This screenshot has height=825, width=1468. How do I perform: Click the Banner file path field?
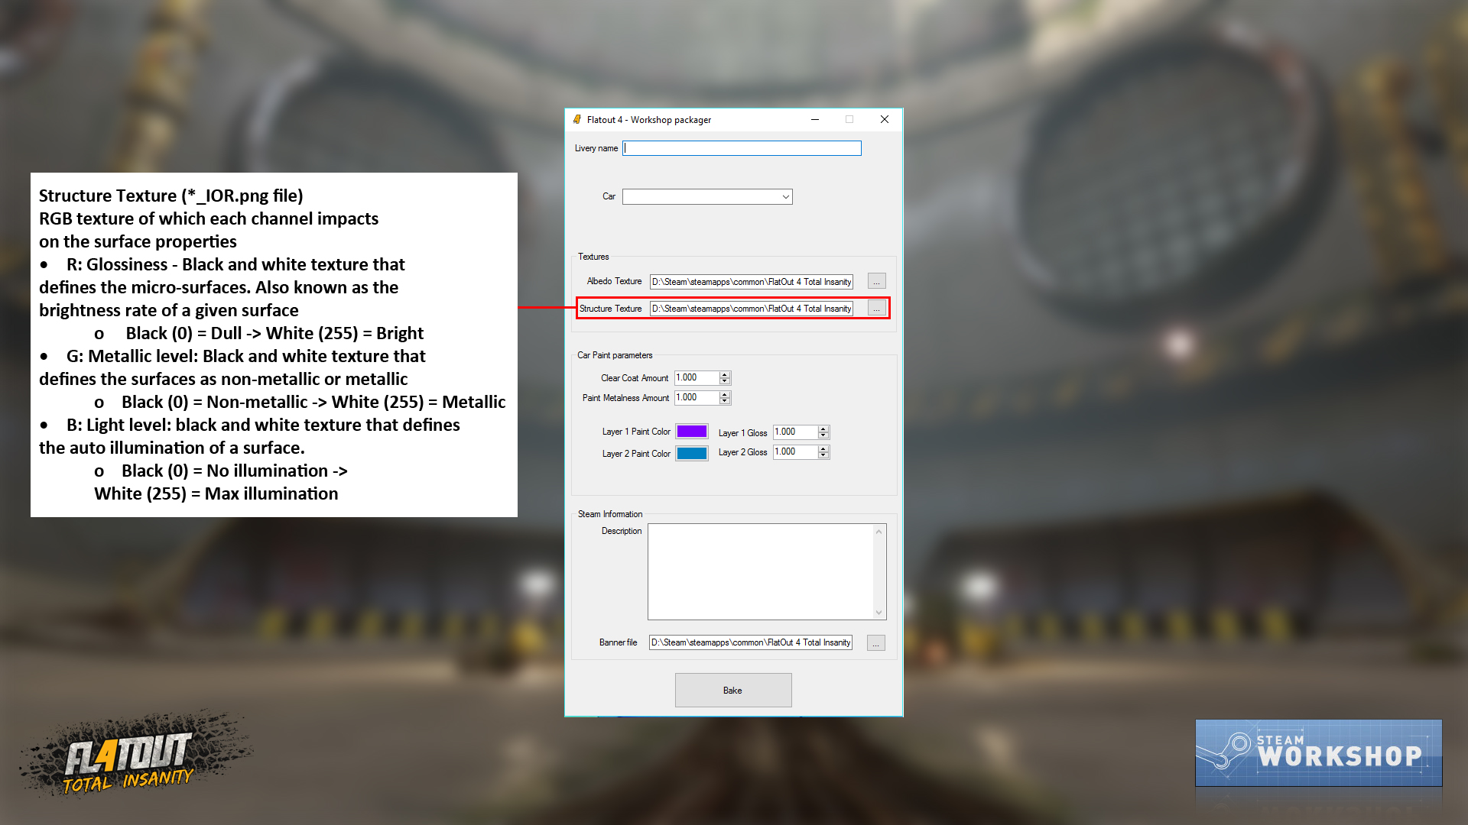(750, 642)
